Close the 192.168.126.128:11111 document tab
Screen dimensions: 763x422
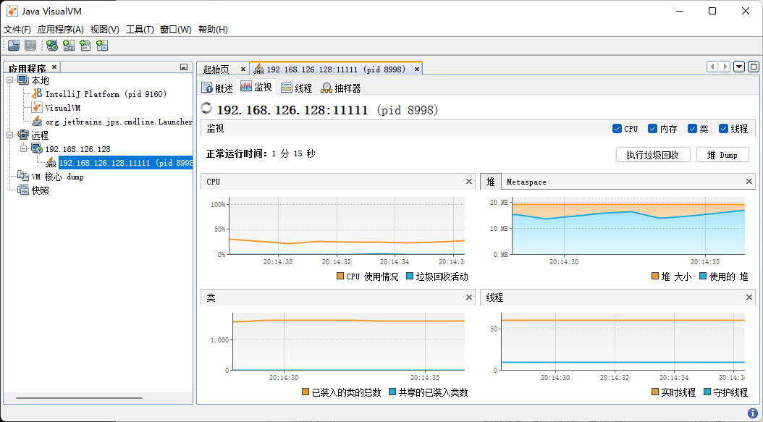point(417,69)
